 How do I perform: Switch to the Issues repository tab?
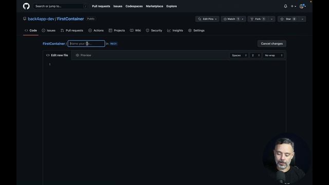coord(49,30)
